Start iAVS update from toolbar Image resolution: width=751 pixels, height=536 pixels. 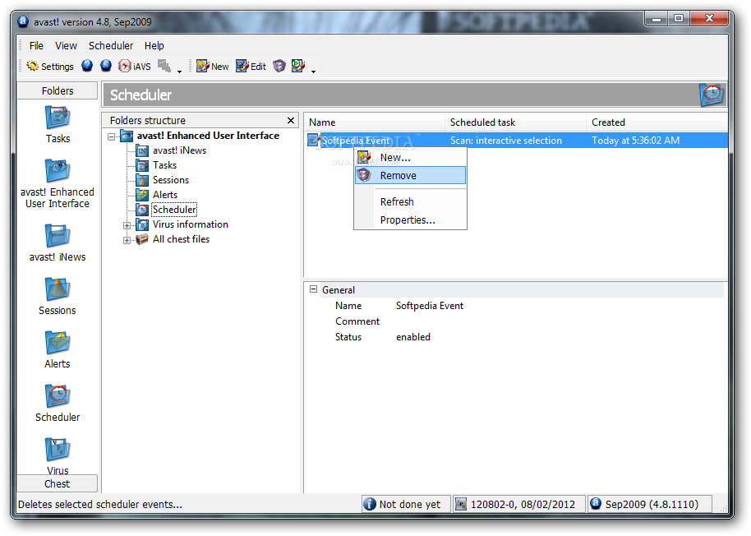click(135, 66)
